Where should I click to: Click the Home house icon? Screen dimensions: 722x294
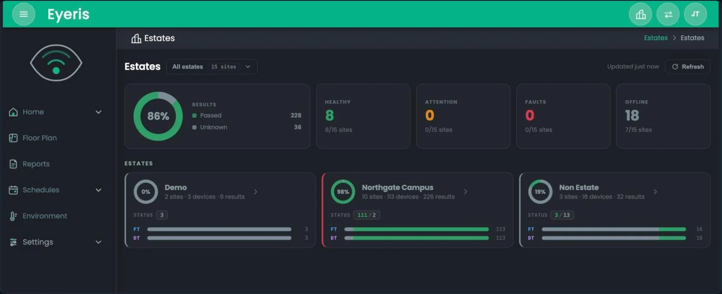[x=14, y=112]
